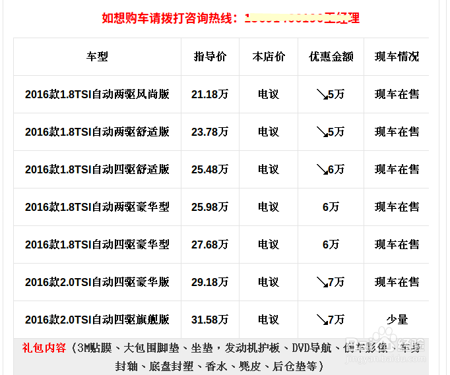Click the 指导价 column header
This screenshot has width=450, height=375.
[210, 57]
